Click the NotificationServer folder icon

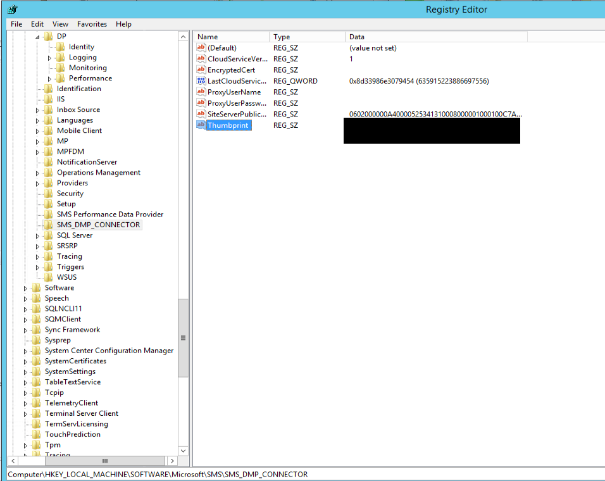49,162
